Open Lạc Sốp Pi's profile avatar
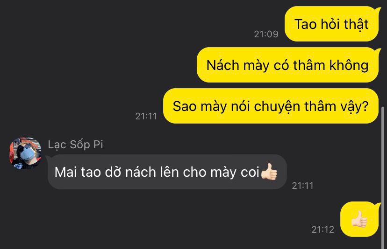 tap(25, 153)
